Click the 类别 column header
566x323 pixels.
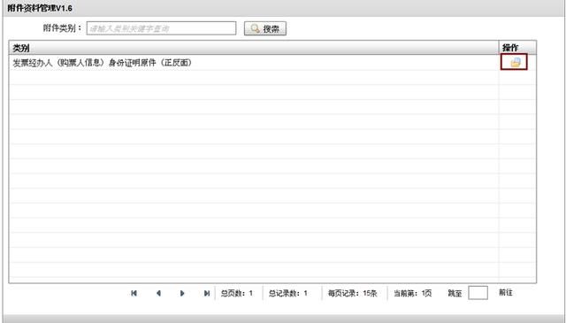tap(254, 48)
